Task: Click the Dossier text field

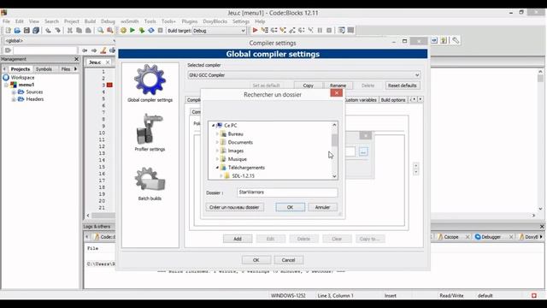Action: [x=287, y=192]
